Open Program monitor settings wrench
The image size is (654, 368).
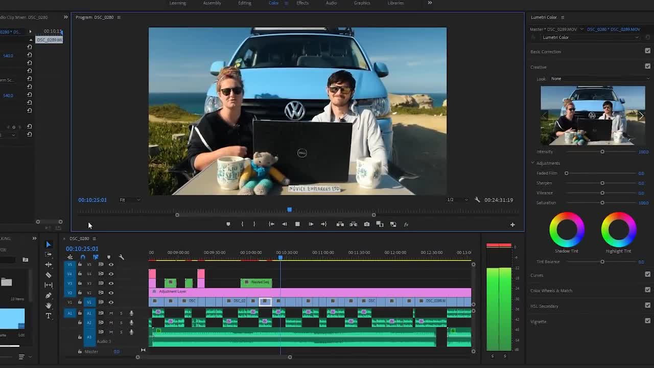(477, 200)
